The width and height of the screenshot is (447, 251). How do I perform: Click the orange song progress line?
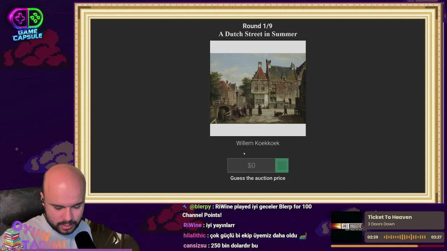coord(374,246)
